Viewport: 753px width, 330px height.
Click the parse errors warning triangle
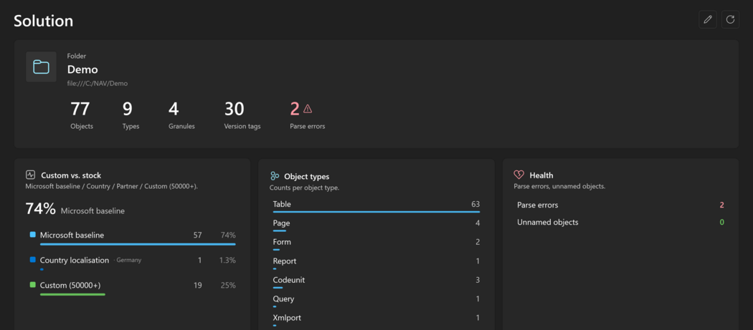click(x=308, y=110)
